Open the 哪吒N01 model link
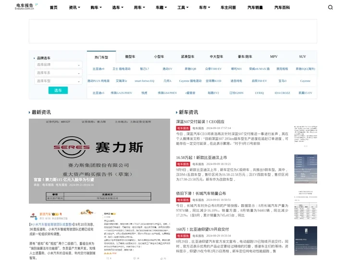 pos(236,69)
